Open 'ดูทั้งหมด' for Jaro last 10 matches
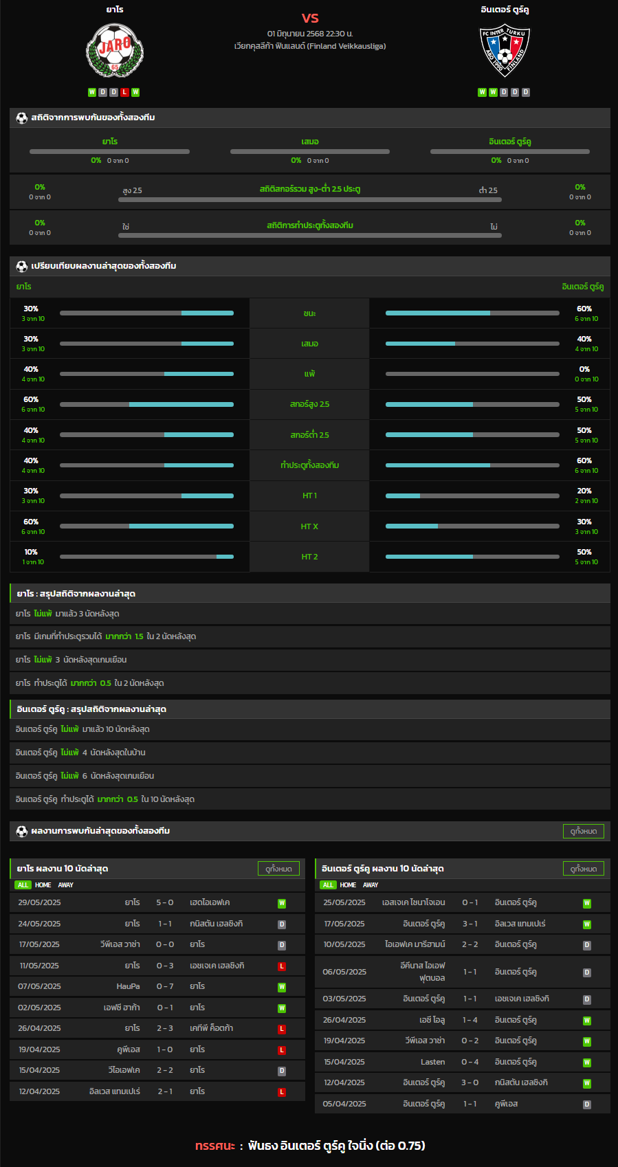This screenshot has width=618, height=1167. 278,869
